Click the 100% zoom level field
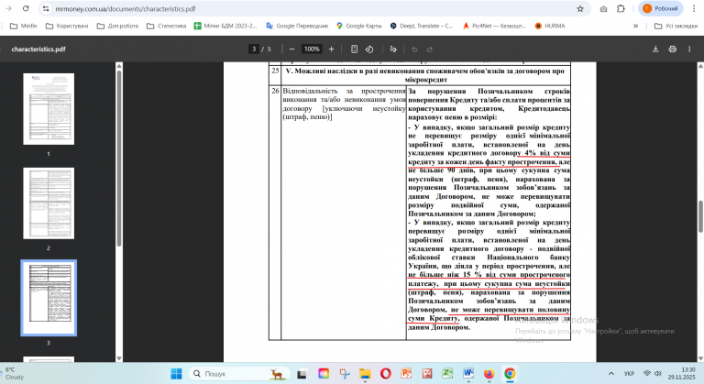This screenshot has width=704, height=384. coord(312,49)
